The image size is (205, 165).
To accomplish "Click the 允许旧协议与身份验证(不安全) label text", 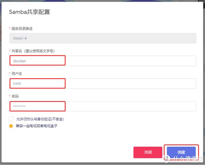I will [40, 119].
